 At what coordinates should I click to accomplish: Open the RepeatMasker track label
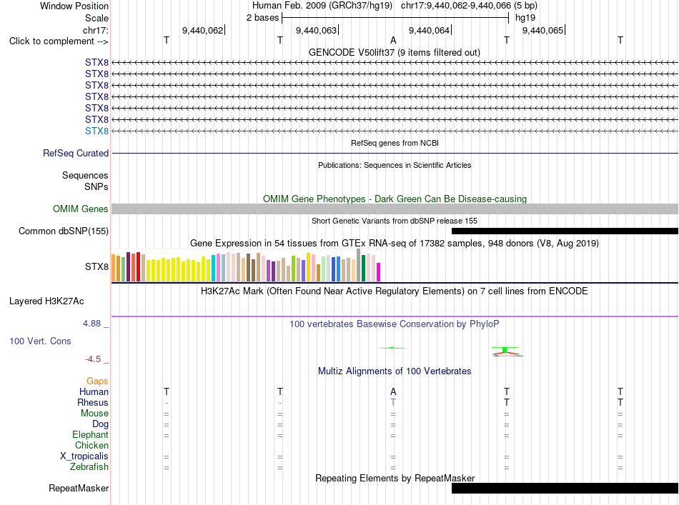click(x=79, y=488)
